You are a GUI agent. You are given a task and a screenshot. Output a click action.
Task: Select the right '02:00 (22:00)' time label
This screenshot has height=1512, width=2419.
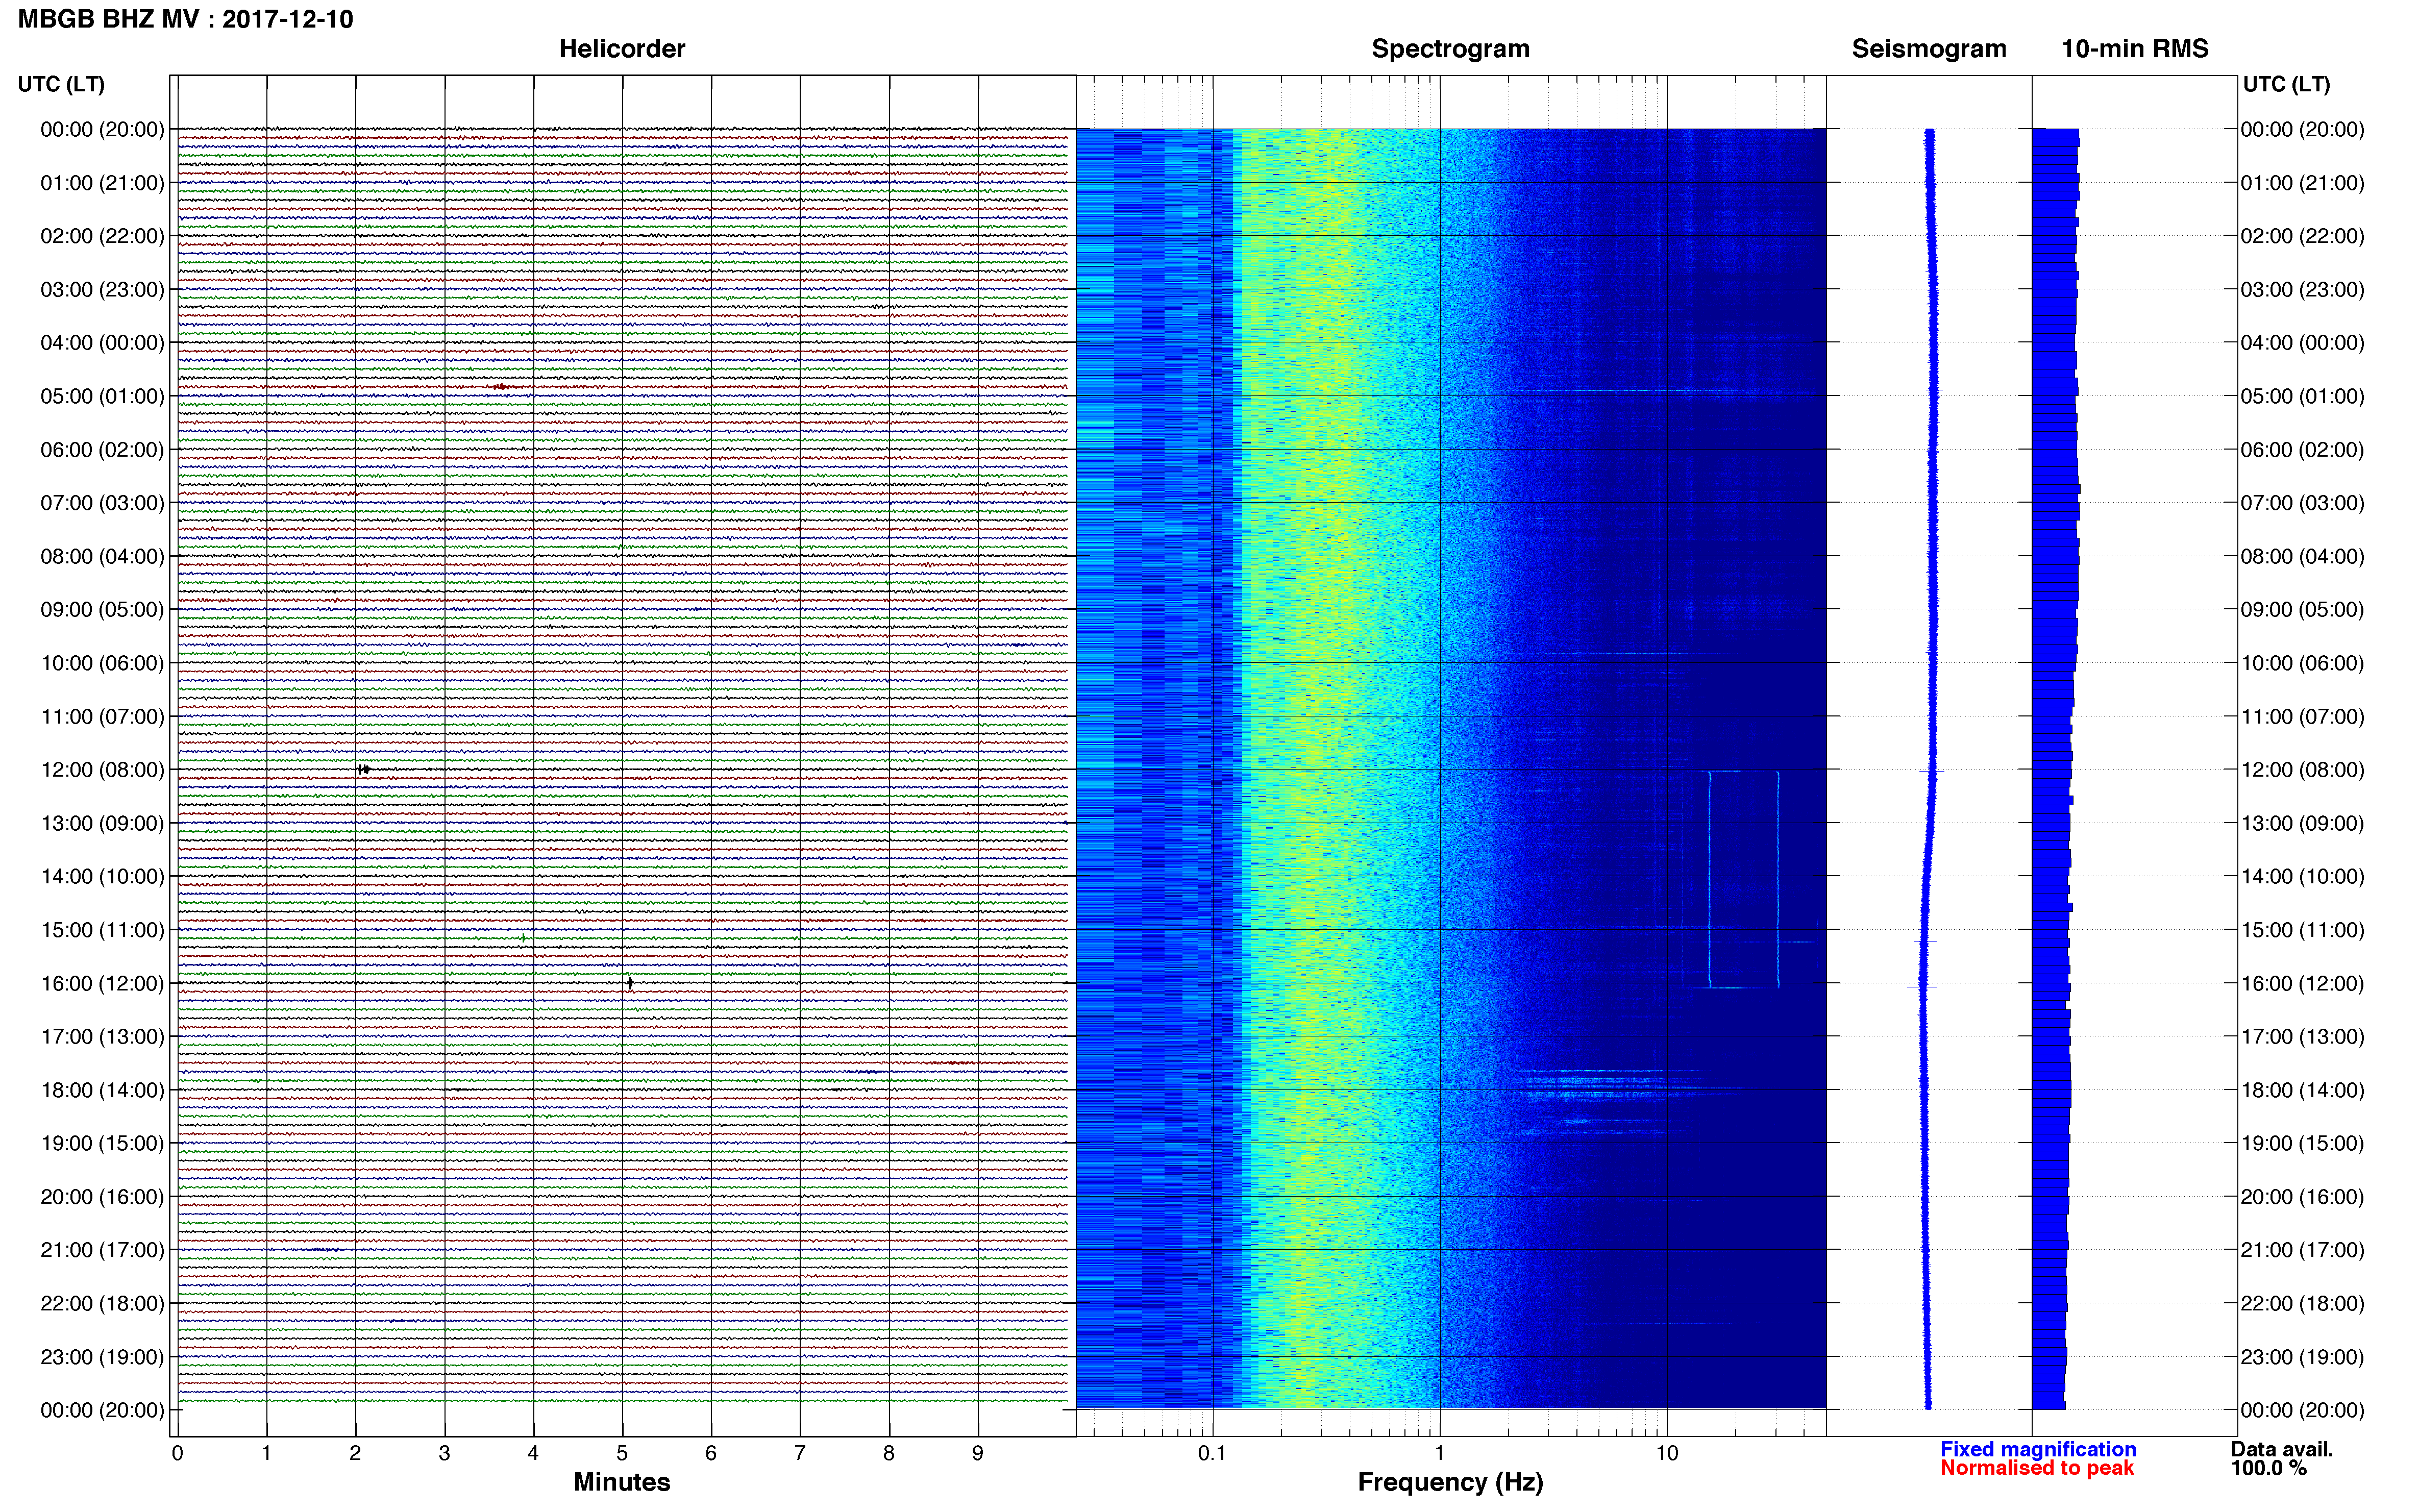pos(2302,236)
